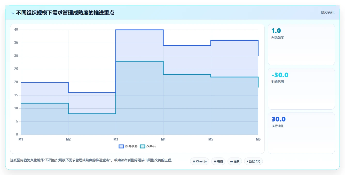
Task: Select the 表格 tag chip
Action: 218,161
